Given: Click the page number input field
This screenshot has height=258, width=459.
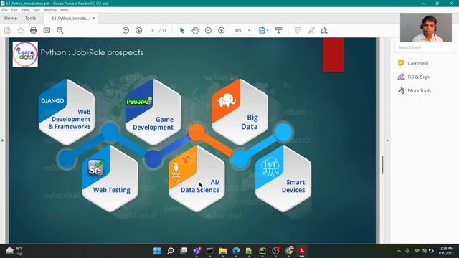Looking at the screenshot, I should coord(153,30).
